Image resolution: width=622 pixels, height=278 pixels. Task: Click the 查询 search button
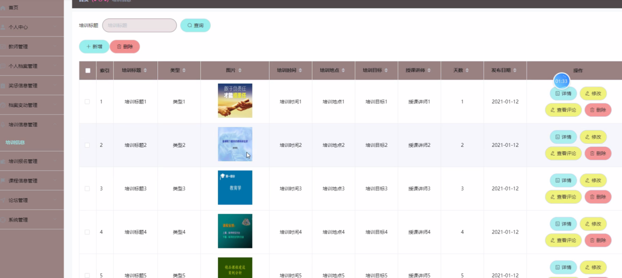tap(195, 26)
